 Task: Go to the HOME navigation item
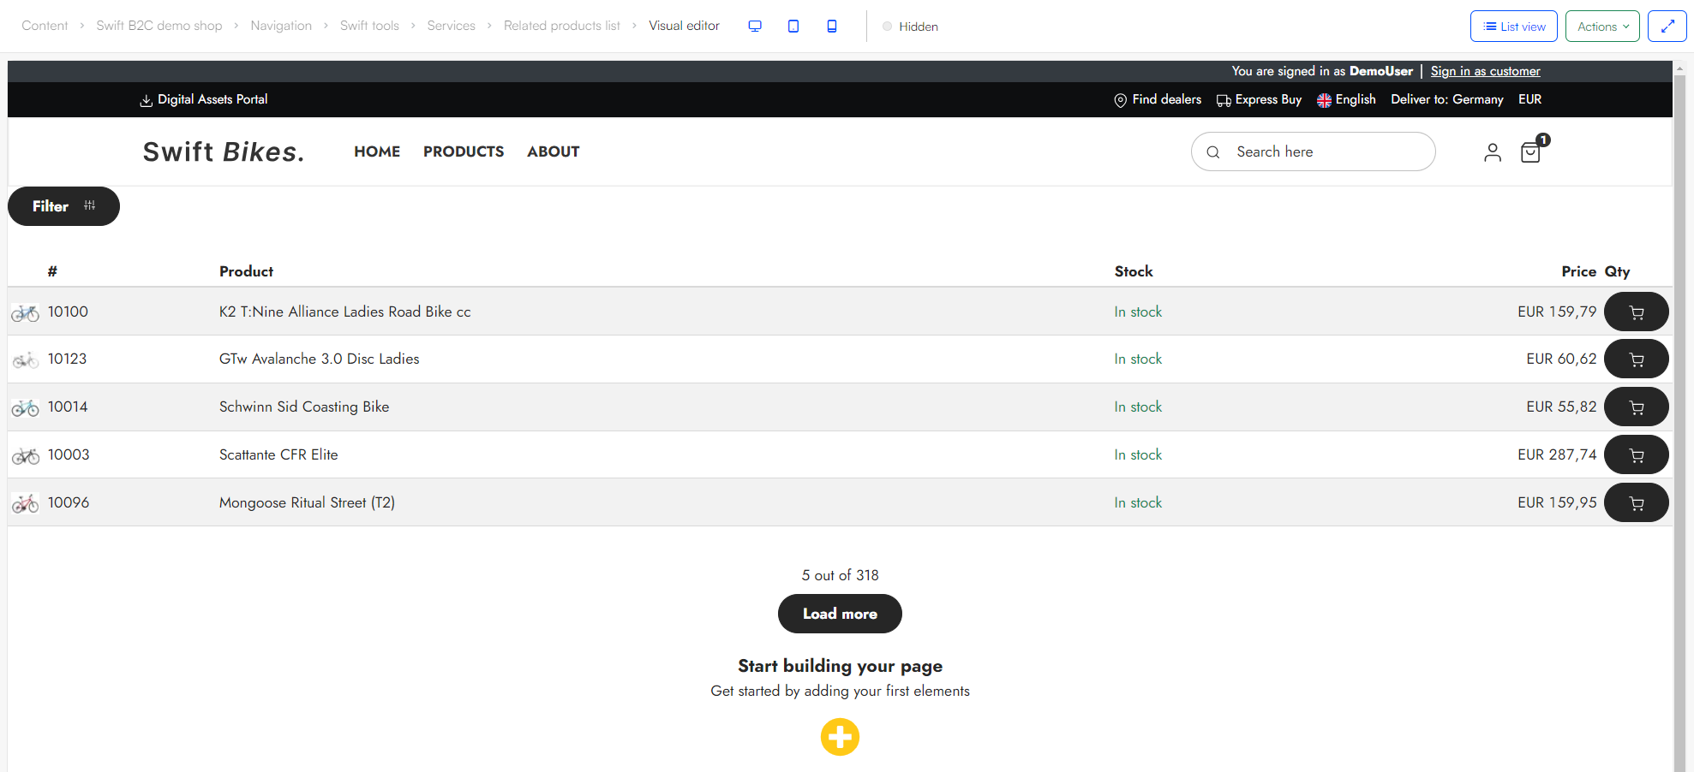377,151
